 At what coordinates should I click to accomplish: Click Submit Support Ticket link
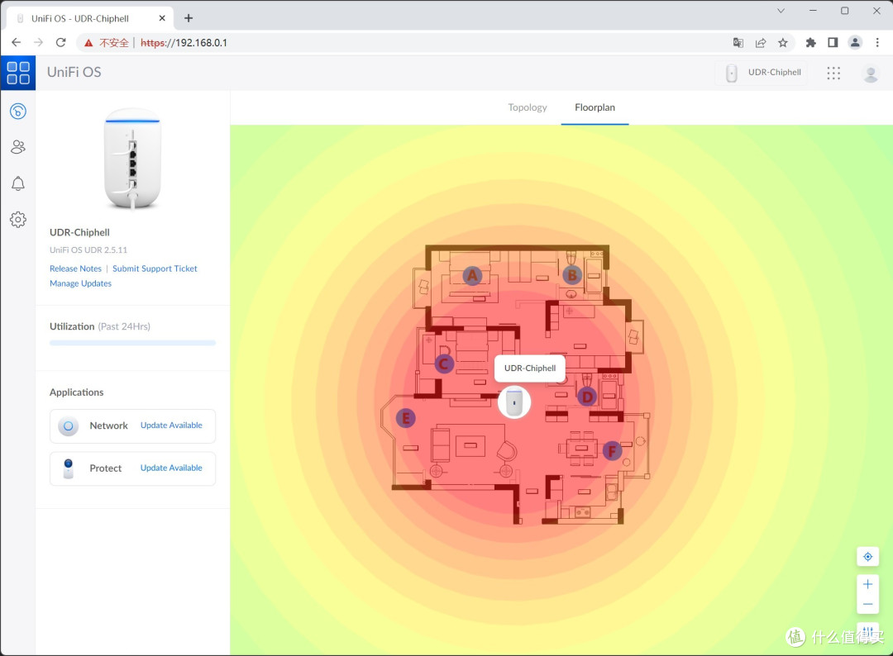point(155,269)
